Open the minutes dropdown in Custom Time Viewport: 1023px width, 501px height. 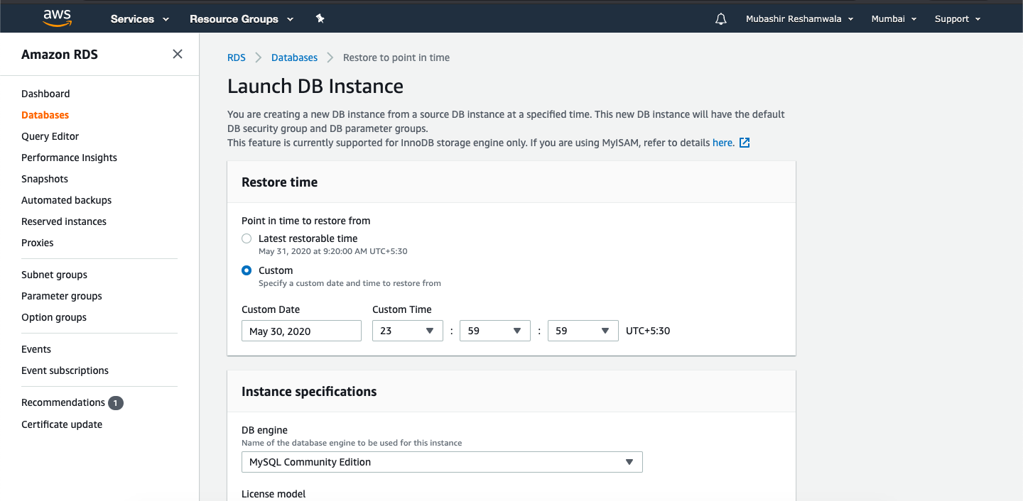[x=495, y=331]
